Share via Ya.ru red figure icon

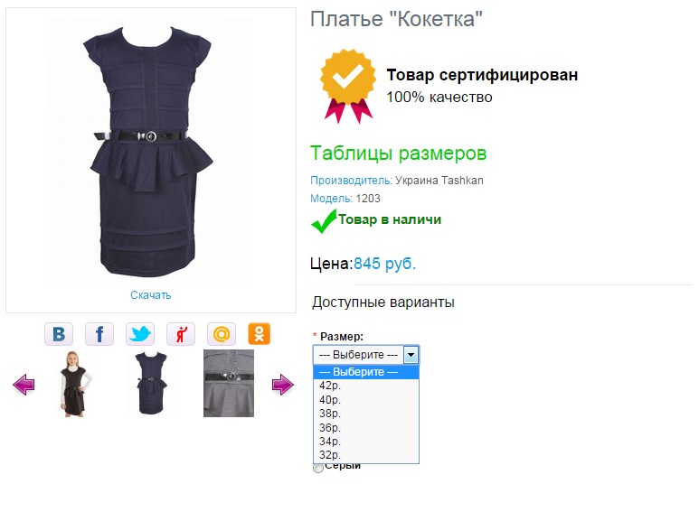[x=181, y=334]
